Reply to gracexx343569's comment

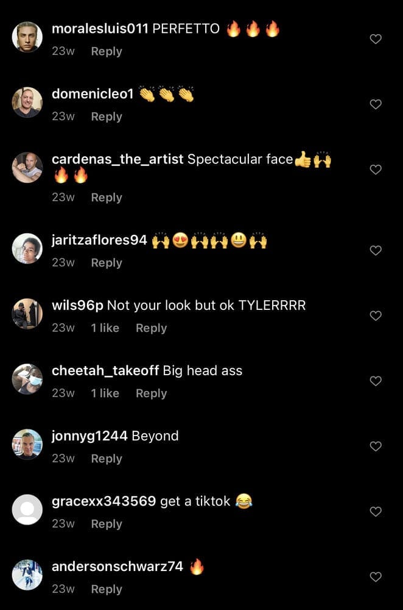point(107,524)
